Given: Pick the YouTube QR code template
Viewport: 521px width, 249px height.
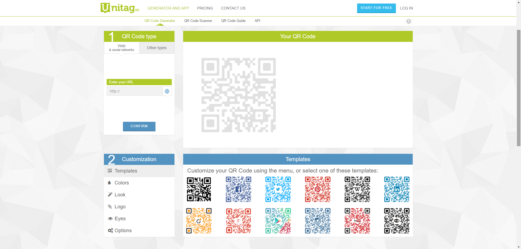Looking at the screenshot, I should click(357, 221).
